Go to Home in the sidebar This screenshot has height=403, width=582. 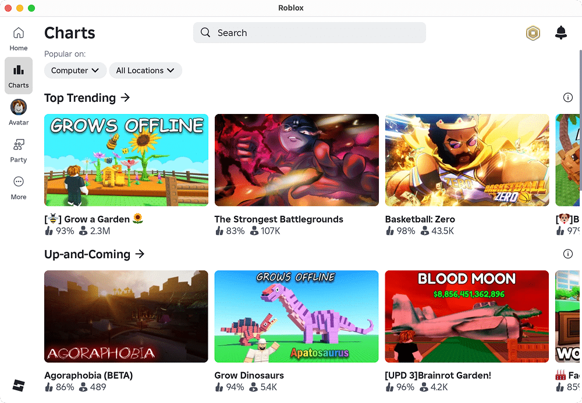(x=19, y=39)
